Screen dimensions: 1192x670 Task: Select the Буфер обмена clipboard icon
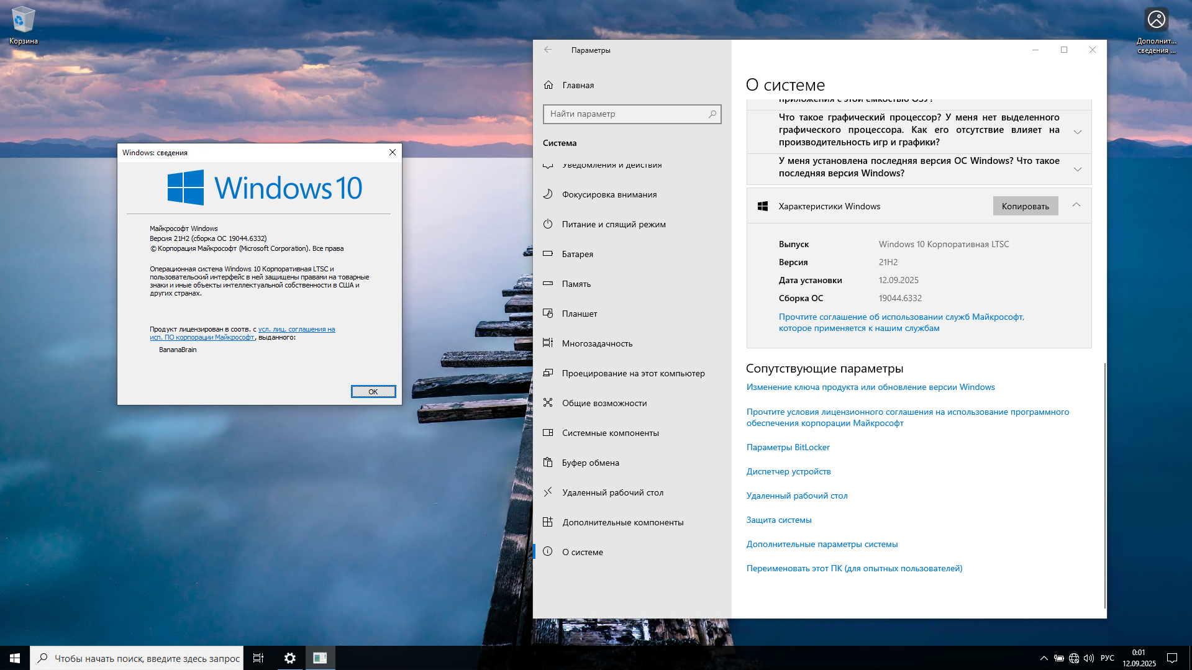pos(548,463)
